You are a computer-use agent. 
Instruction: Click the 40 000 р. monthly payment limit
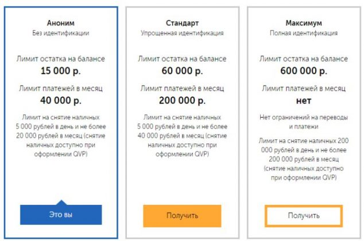(61, 102)
